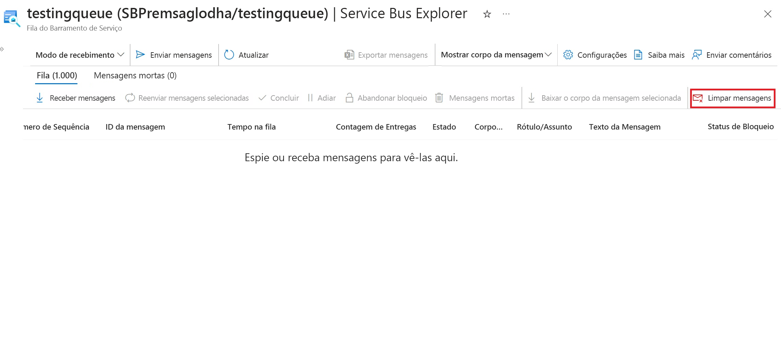Image resolution: width=781 pixels, height=343 pixels.
Task: Click Enviar comentários
Action: pos(732,55)
